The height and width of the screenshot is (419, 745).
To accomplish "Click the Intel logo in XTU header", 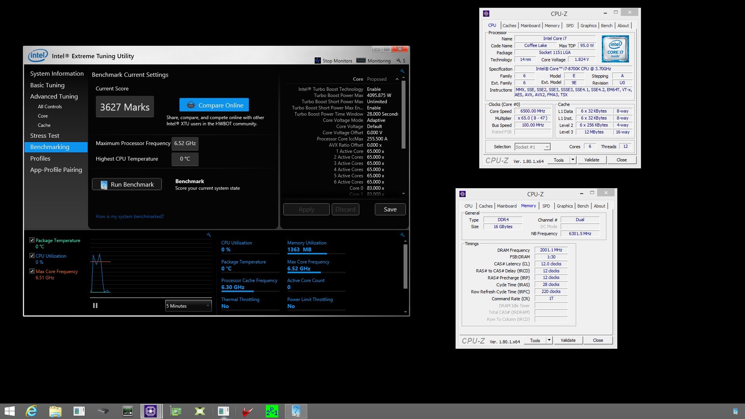I will click(x=38, y=55).
